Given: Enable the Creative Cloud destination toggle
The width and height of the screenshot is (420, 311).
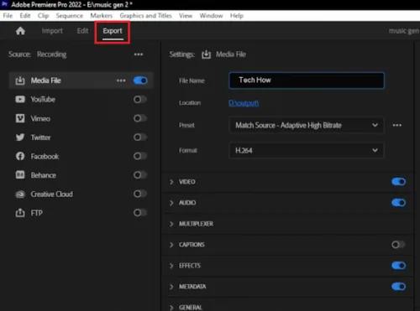Looking at the screenshot, I should tap(140, 194).
